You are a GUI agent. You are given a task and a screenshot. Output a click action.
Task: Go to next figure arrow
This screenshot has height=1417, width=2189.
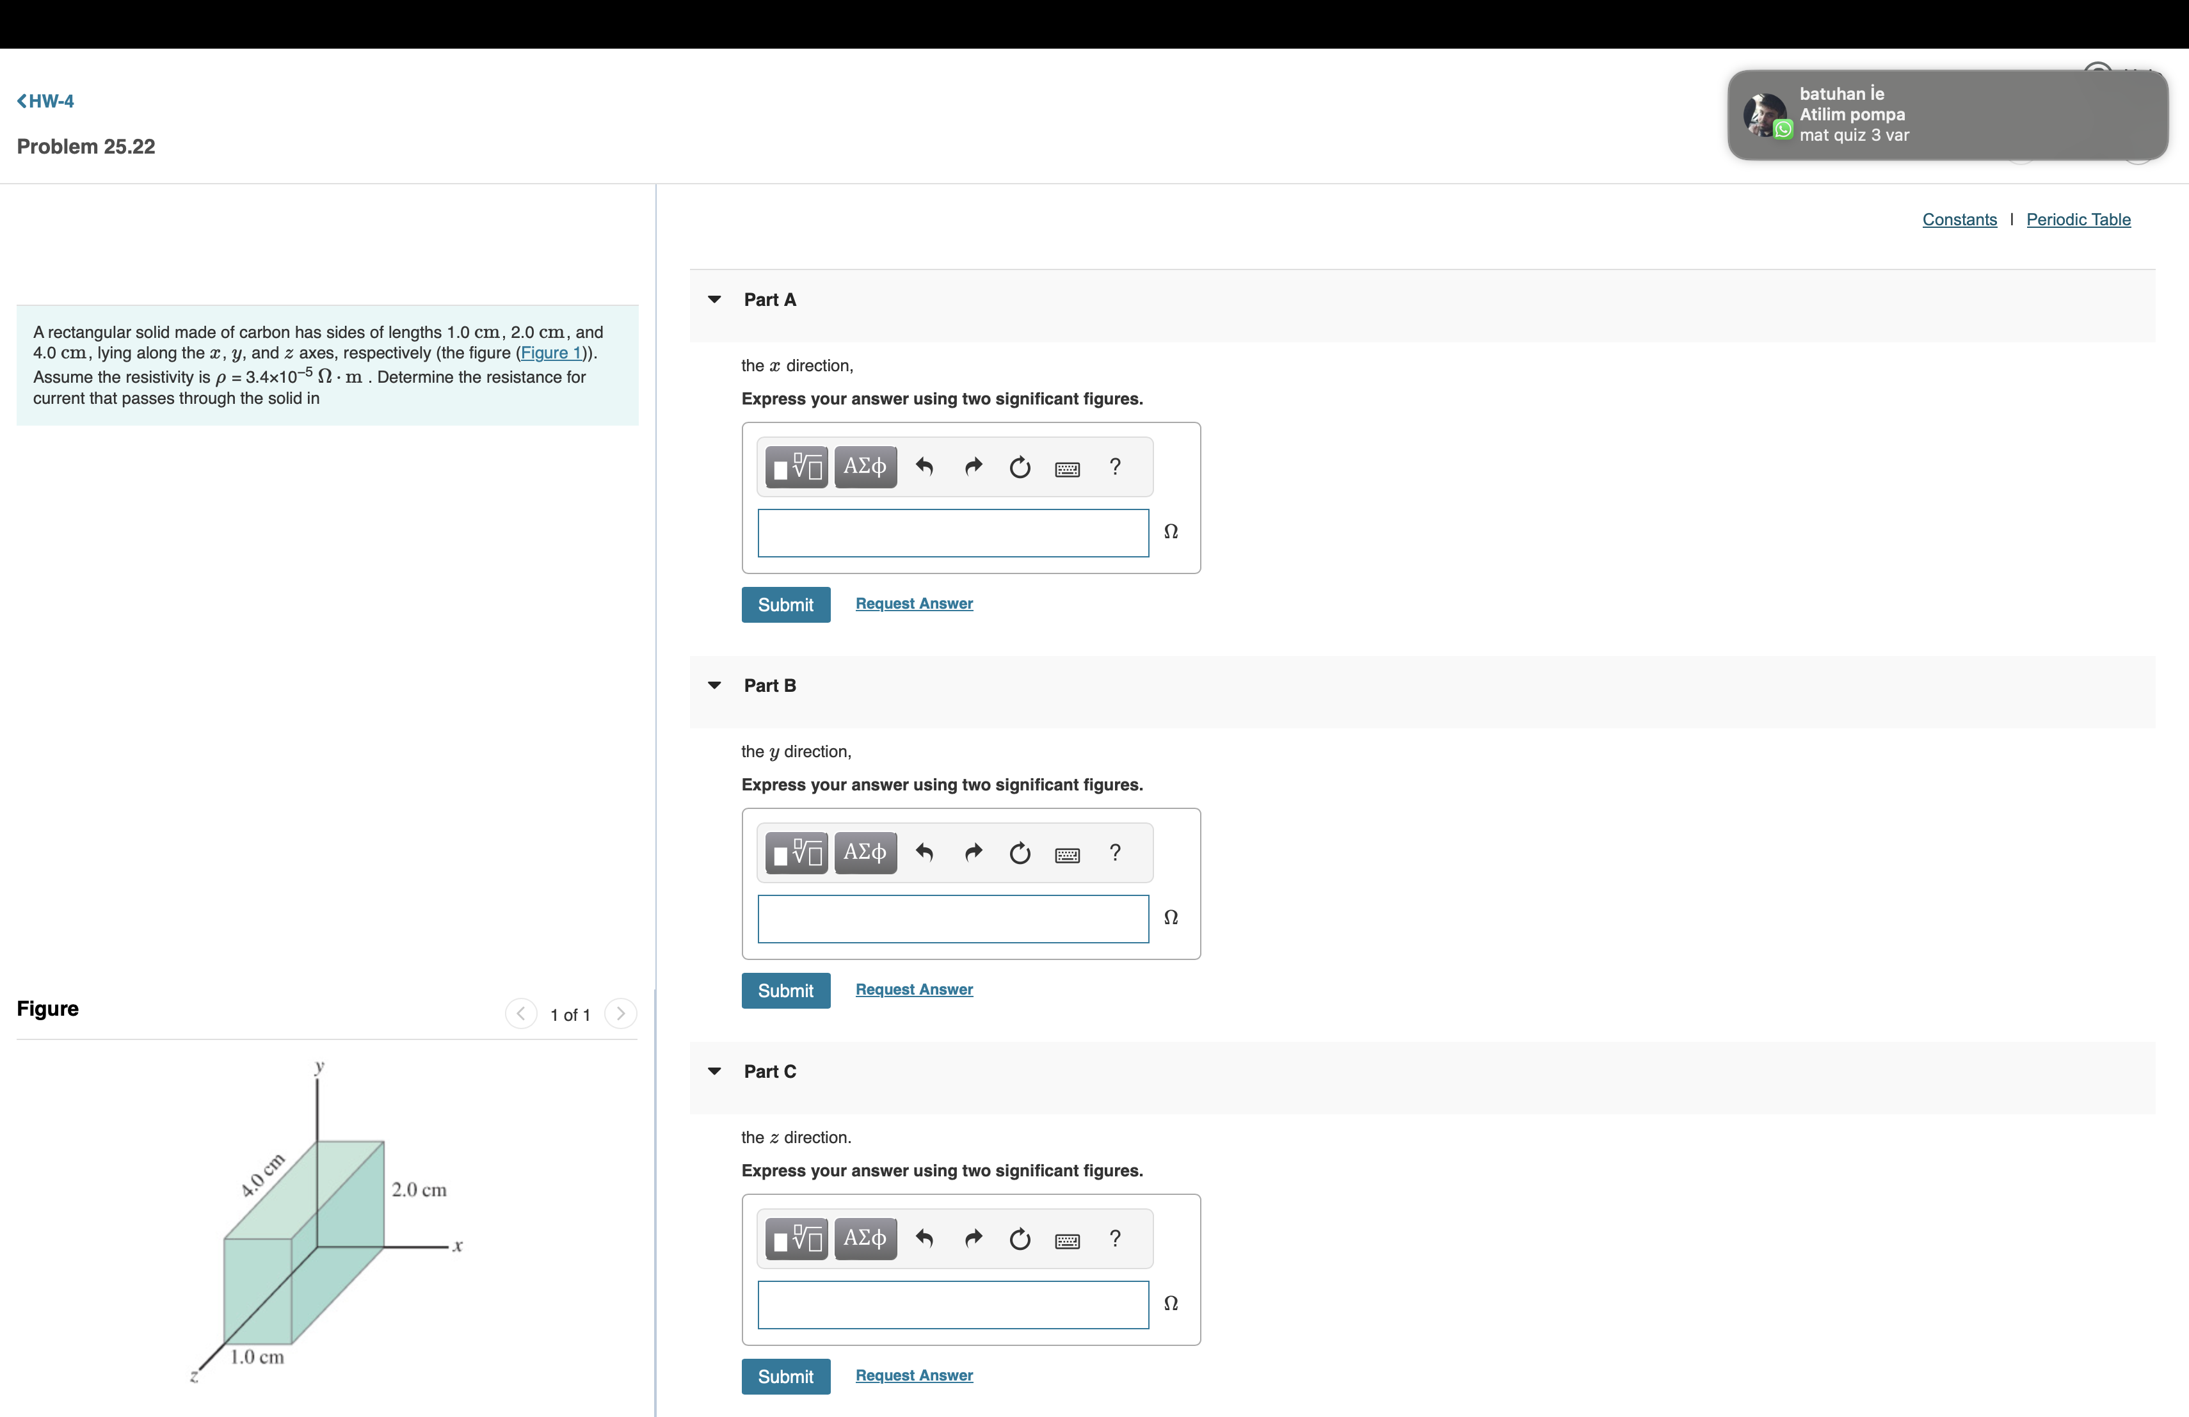coord(621,1013)
